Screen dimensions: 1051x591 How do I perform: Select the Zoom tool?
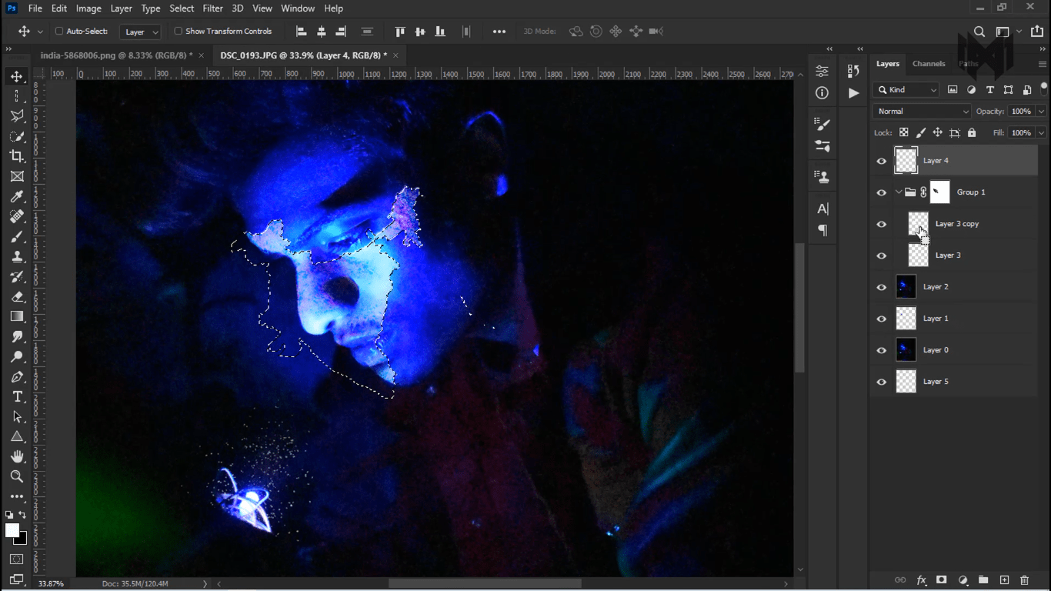(x=17, y=477)
